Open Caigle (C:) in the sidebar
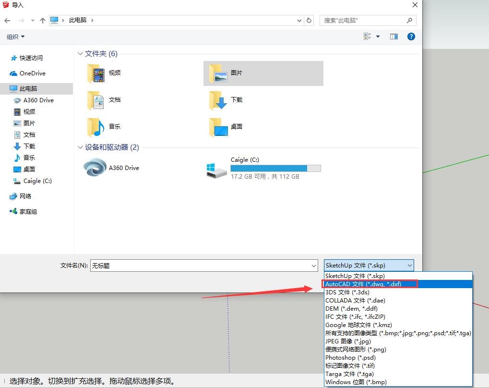The height and width of the screenshot is (388, 489). click(x=33, y=181)
